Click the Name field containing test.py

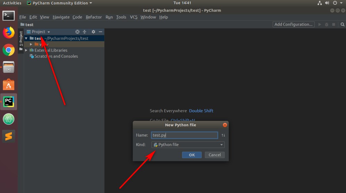(x=185, y=135)
